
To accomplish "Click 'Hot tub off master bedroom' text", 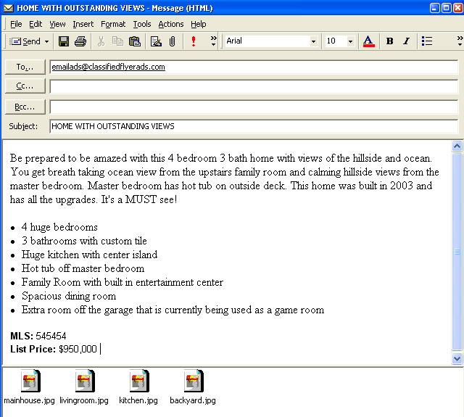I will pos(83,268).
